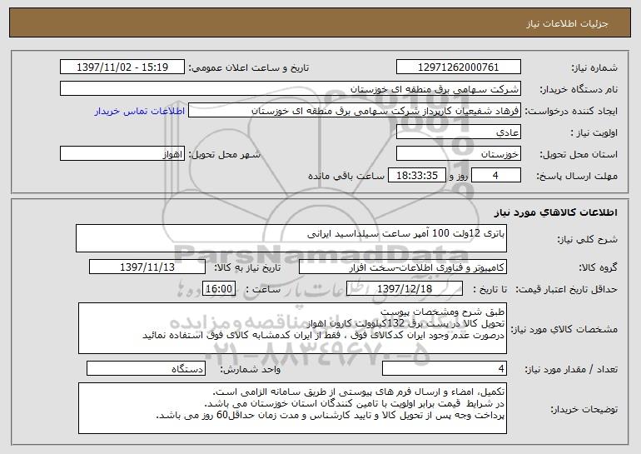Select the validity time field 16:00

click(x=219, y=289)
